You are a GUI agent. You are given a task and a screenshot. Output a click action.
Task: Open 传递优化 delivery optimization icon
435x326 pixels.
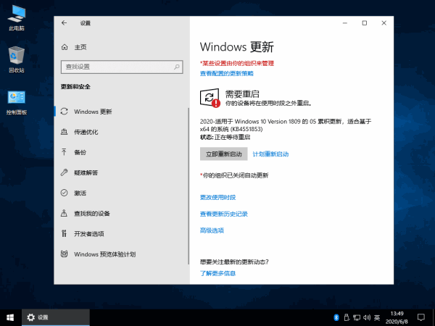[x=64, y=132]
